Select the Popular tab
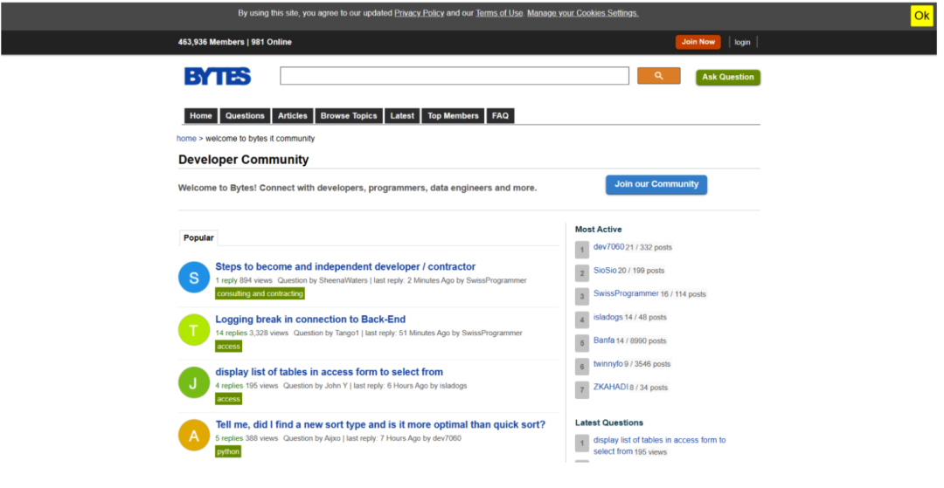 (x=198, y=238)
